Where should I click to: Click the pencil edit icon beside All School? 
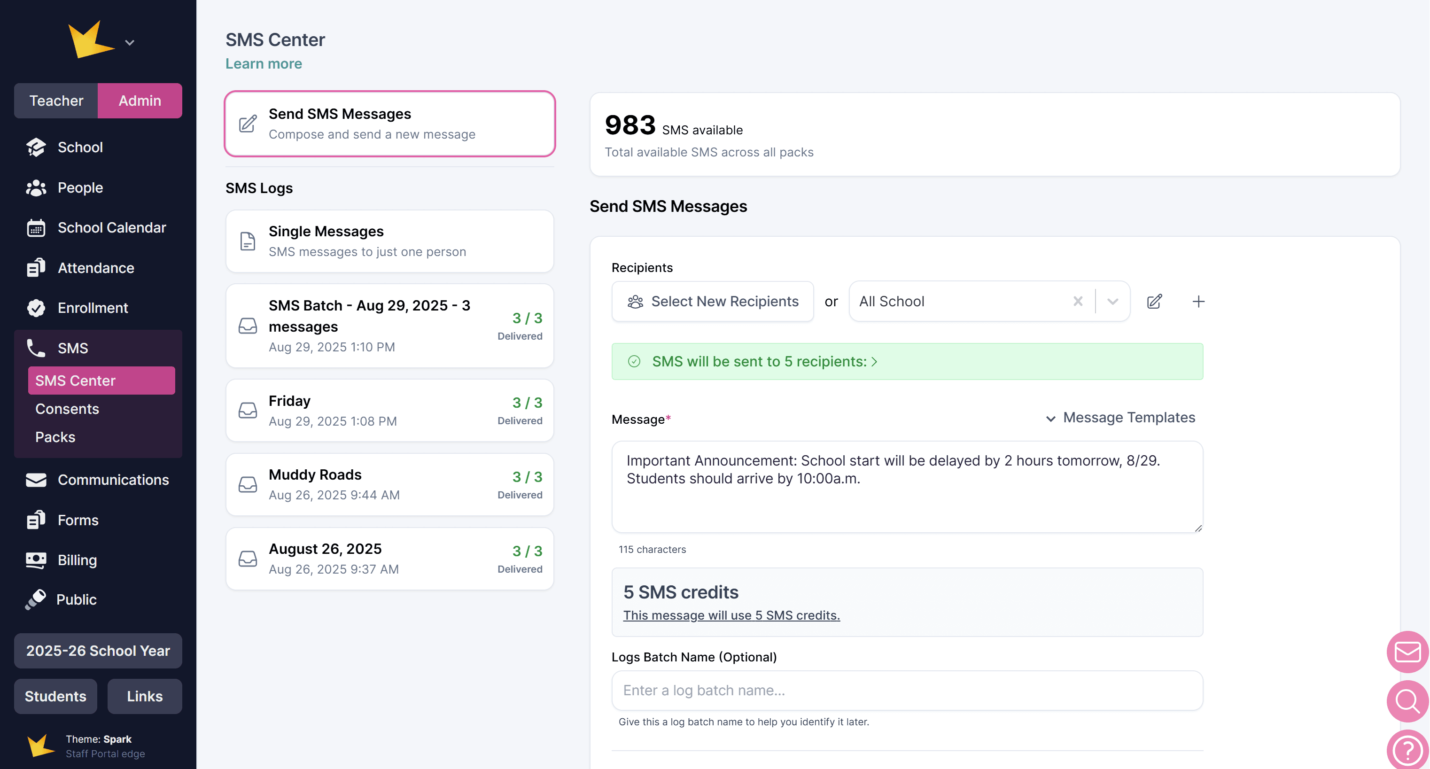click(x=1154, y=302)
